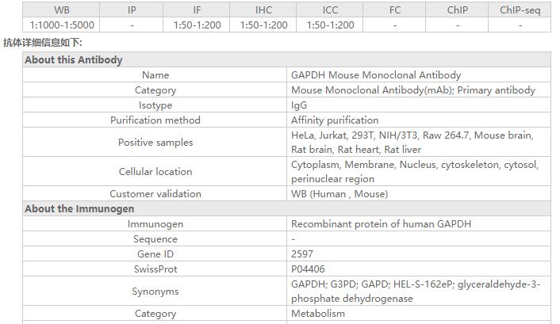The height and width of the screenshot is (324, 560).
Task: Click 'Recombinant protein of human GAPDH' text
Action: pyautogui.click(x=381, y=224)
